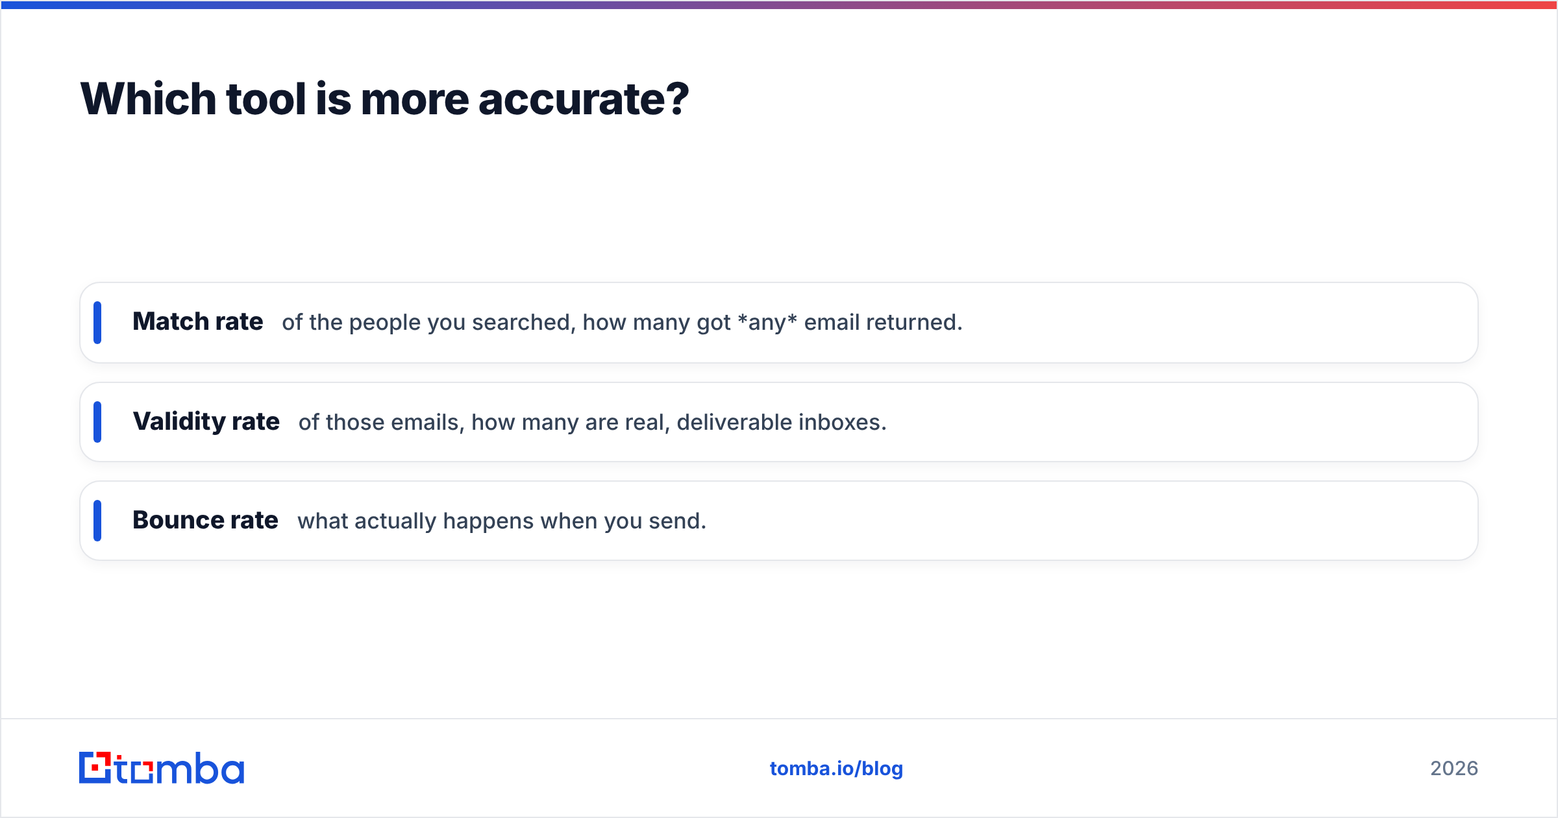Click the blue bar beside Bounce rate

[97, 521]
